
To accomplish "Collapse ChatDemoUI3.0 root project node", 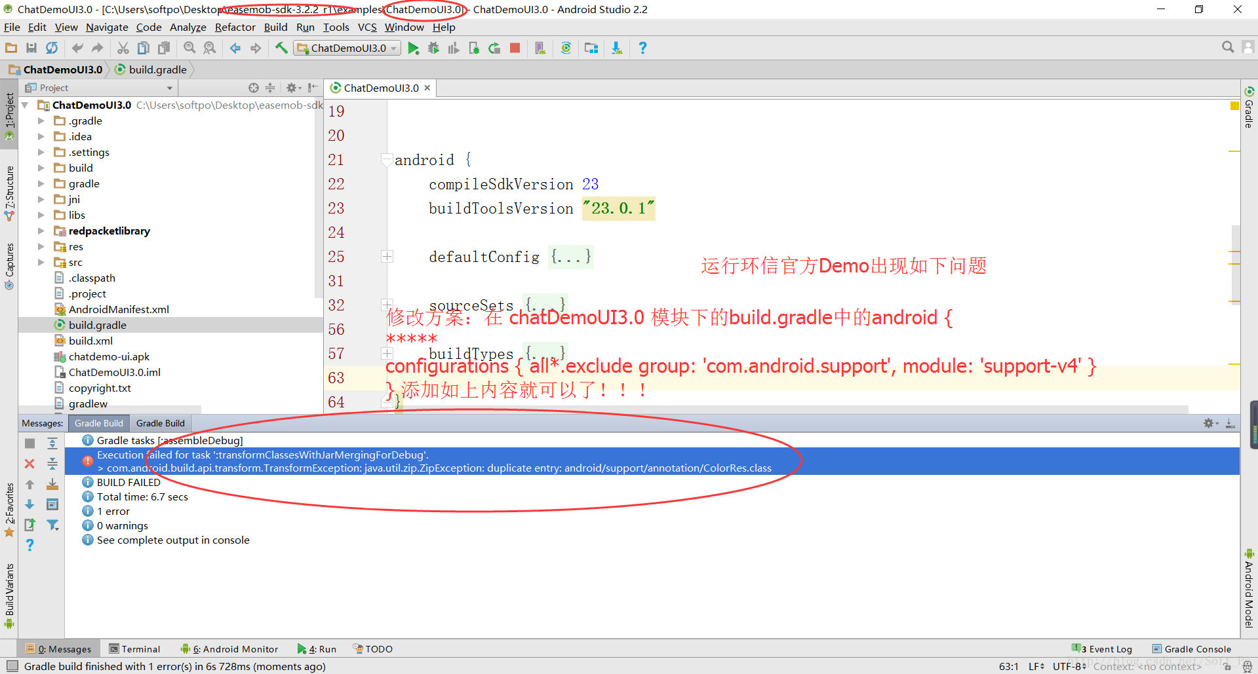I will tap(25, 105).
